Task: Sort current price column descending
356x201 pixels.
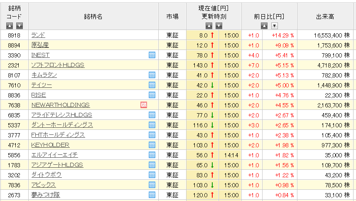Action: tap(219, 26)
